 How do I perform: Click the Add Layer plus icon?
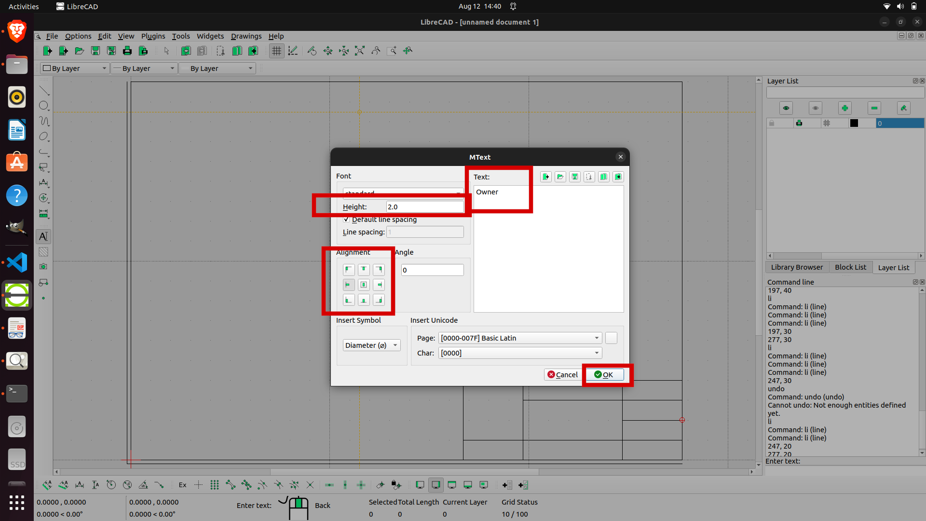(x=845, y=108)
